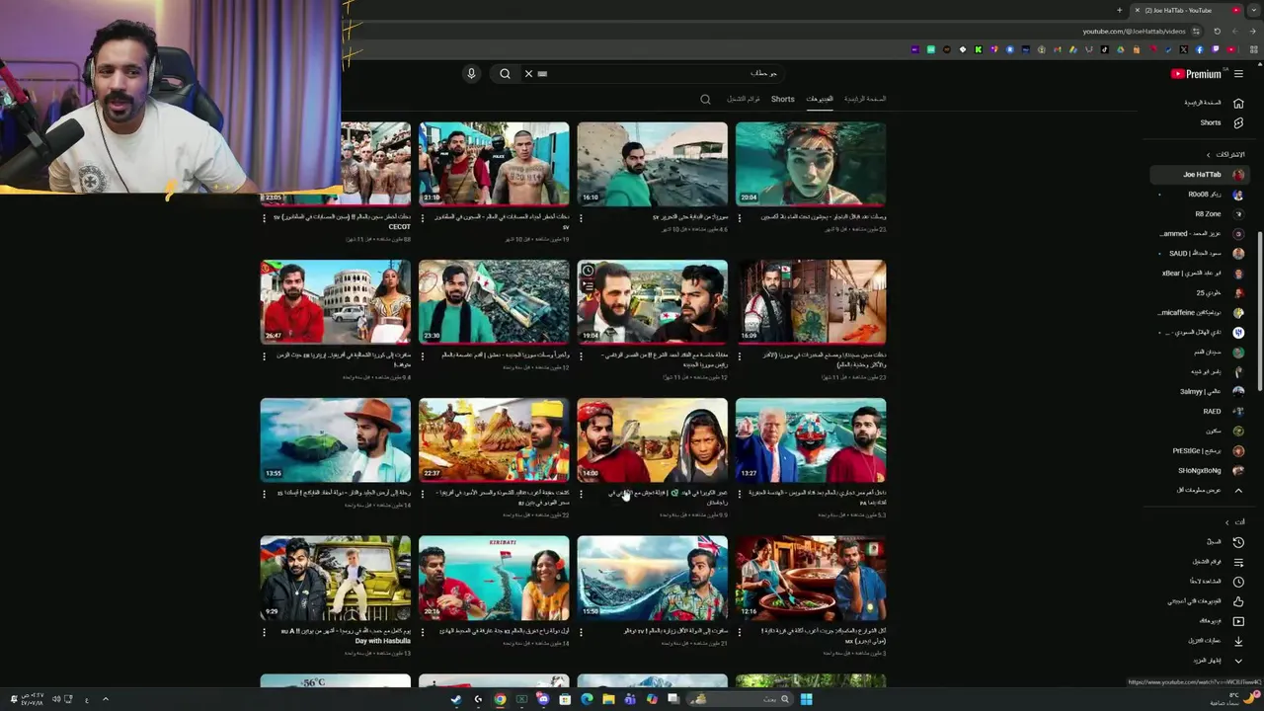Click the home icon in the sidebar
Viewport: 1264px width, 711px height.
click(1238, 103)
